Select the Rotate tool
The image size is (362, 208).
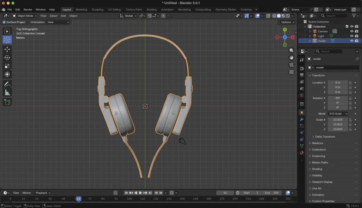tap(7, 58)
